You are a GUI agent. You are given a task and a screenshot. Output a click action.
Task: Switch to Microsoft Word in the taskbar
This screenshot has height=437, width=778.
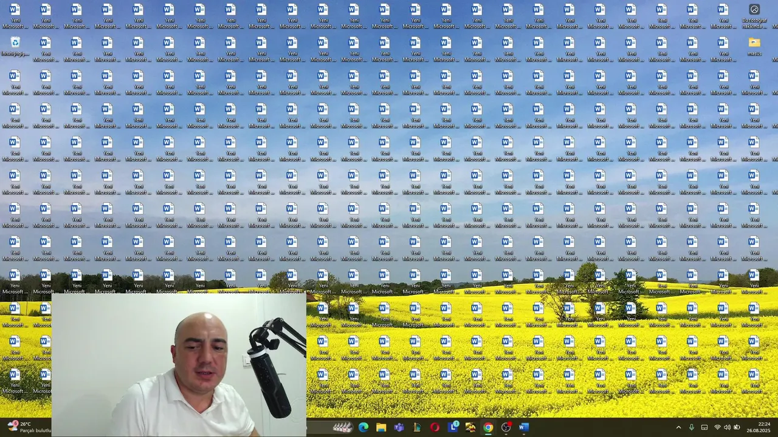tap(524, 427)
